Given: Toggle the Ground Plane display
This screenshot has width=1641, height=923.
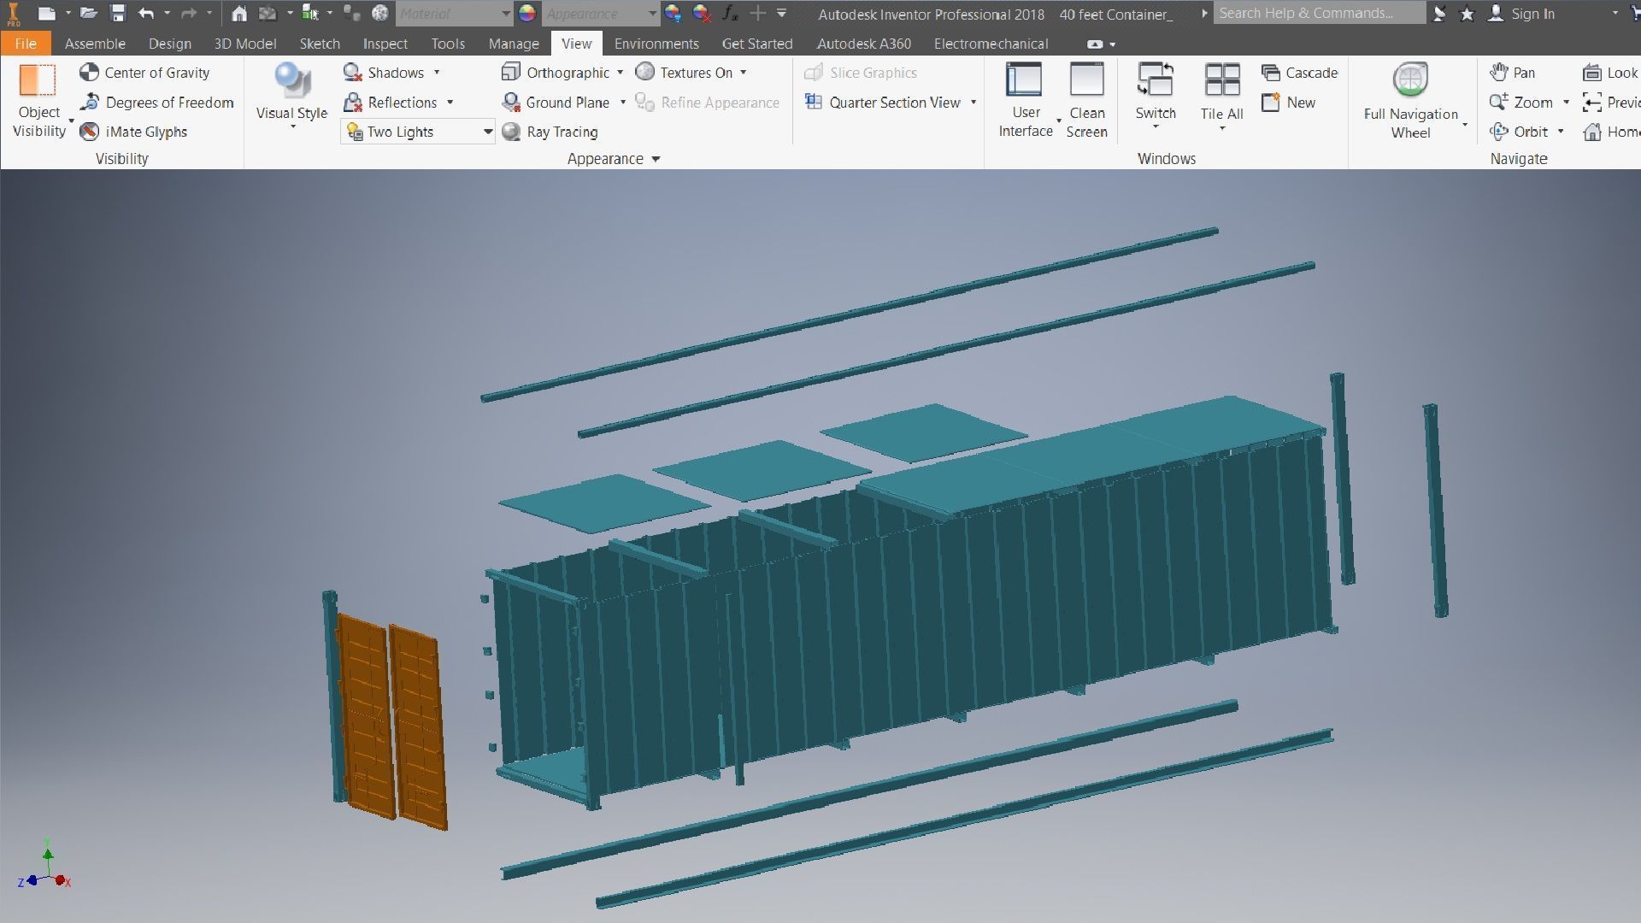Looking at the screenshot, I should point(556,103).
